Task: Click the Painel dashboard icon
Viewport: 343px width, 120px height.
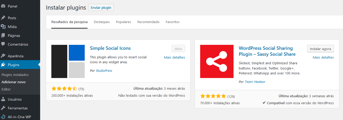Action: coord(3,6)
